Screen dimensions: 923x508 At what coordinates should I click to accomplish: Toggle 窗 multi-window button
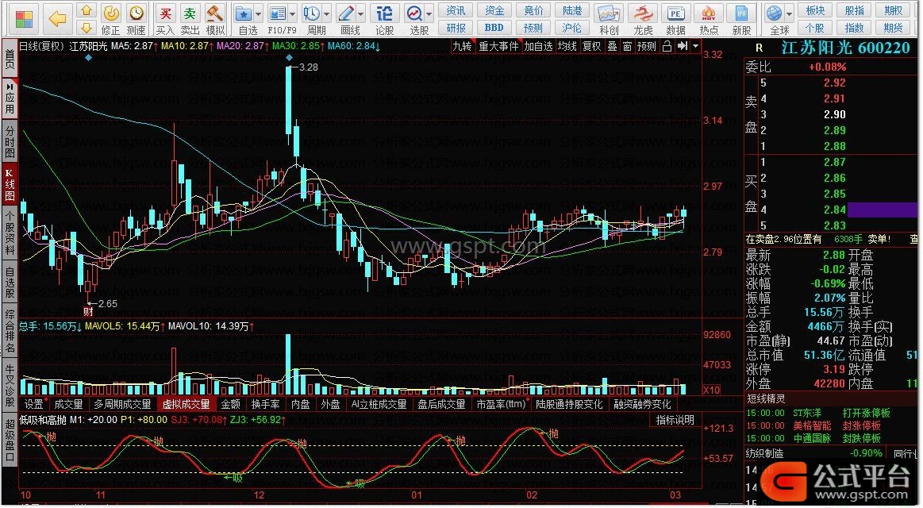(627, 46)
